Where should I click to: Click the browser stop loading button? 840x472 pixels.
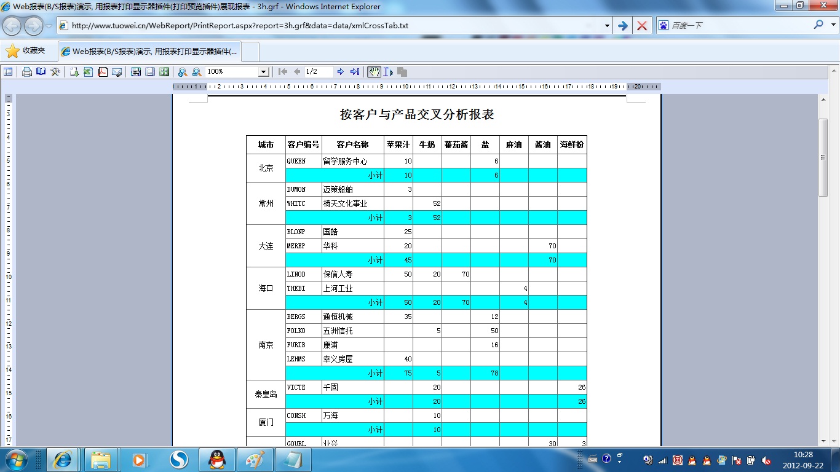(642, 26)
